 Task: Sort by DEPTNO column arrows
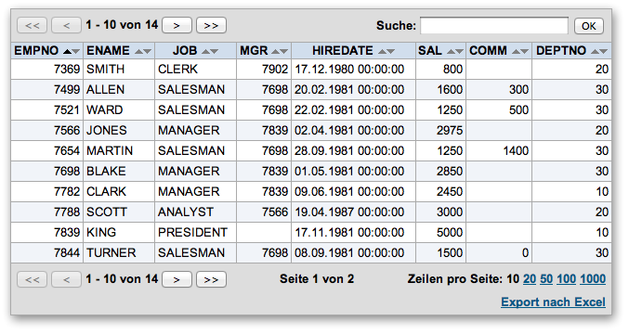[599, 51]
